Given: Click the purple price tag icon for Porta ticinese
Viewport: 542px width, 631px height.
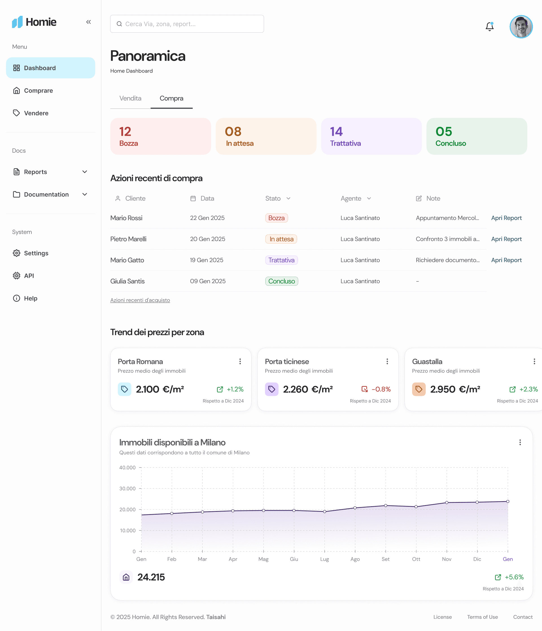Looking at the screenshot, I should click(x=271, y=389).
